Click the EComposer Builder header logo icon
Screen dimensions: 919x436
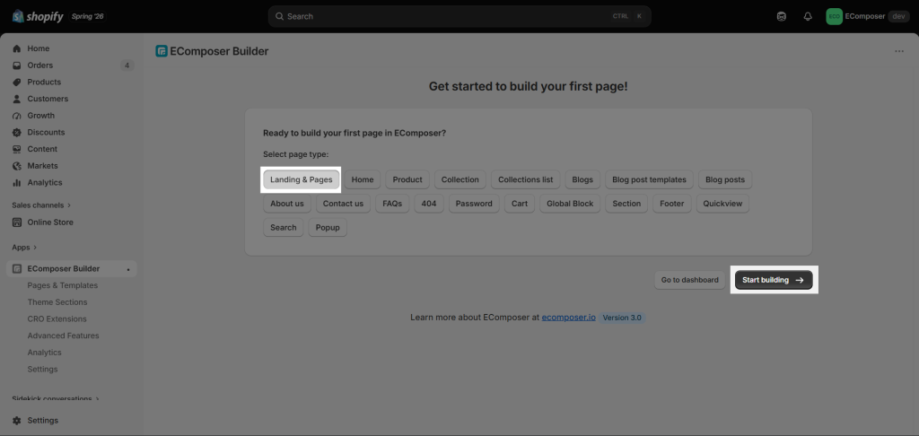point(162,51)
